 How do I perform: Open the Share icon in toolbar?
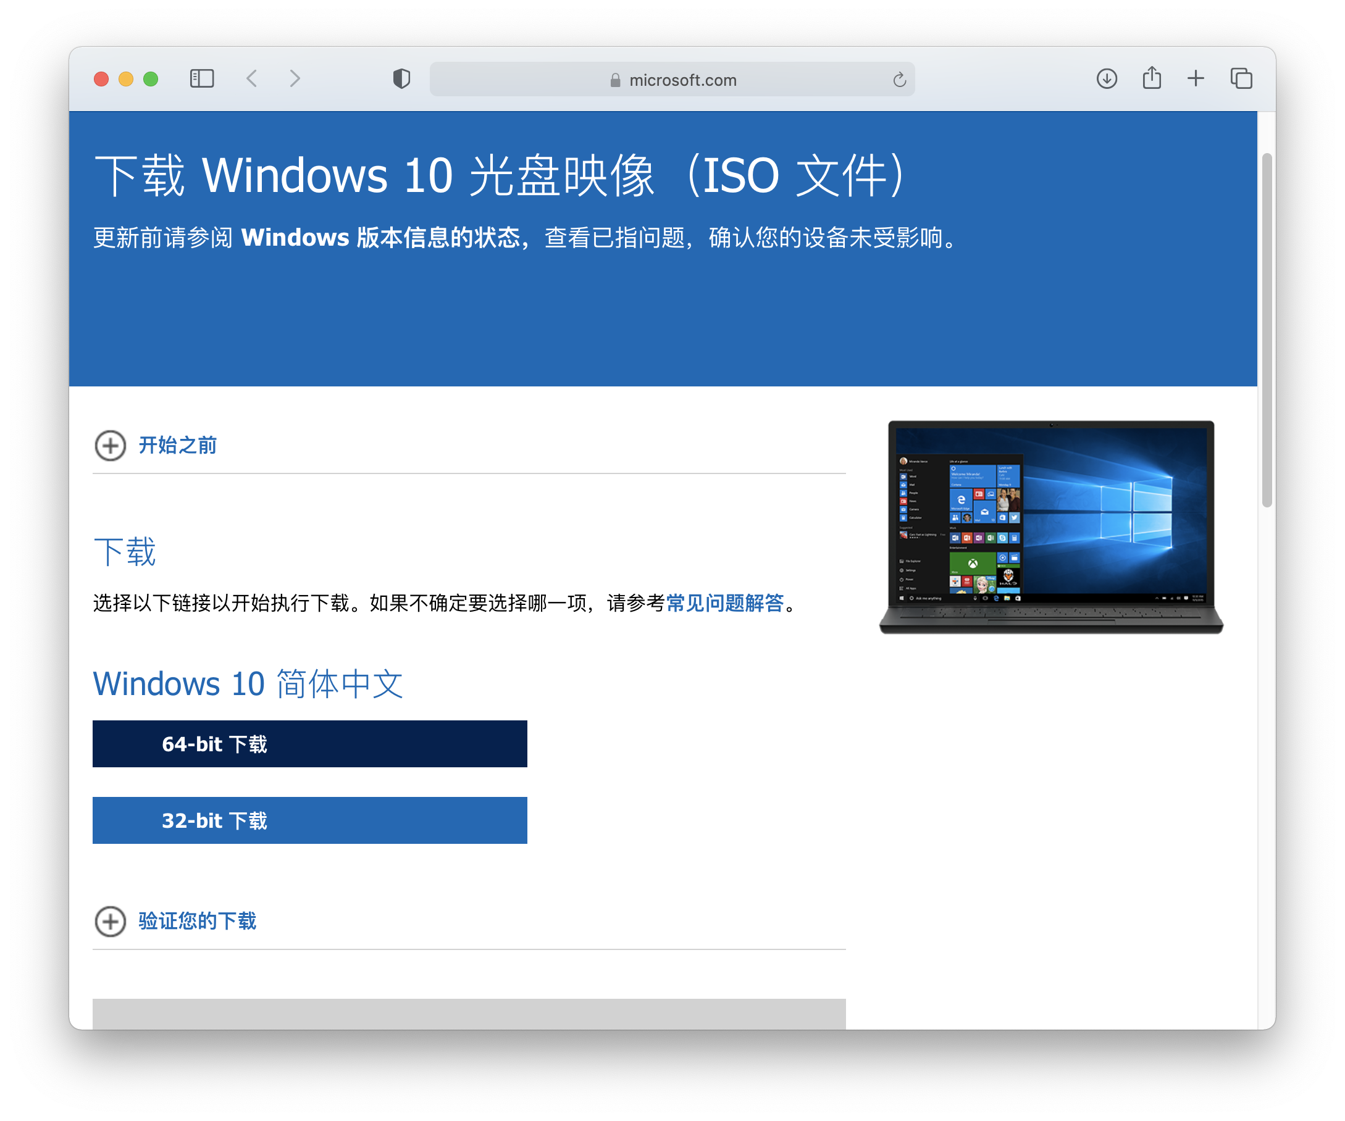pos(1152,78)
